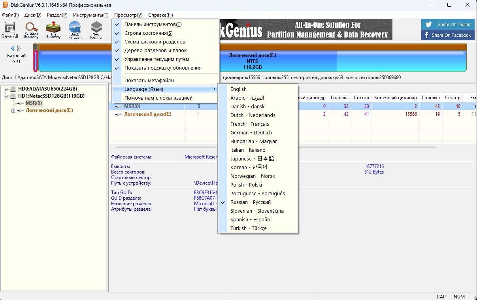Viewport: 477px width, 300px height.
Task: Click the drive icon beside HD0:ADATASU650(224GB)
Action: coord(13,89)
